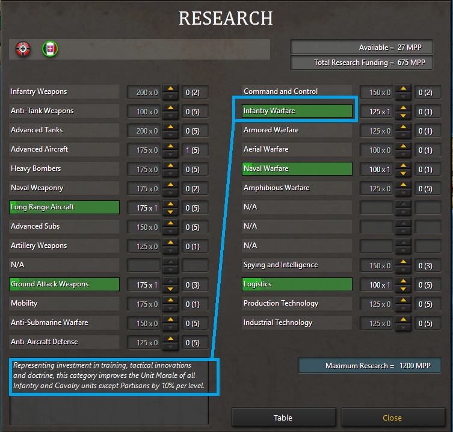
Task: Increase Heavy Bombers research with up arrow
Action: tap(171, 165)
